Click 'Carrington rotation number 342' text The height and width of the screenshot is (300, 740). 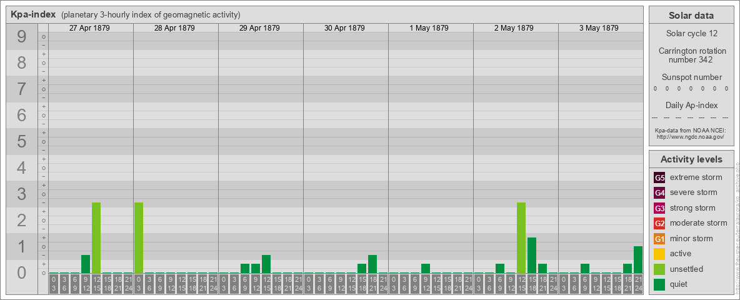click(x=692, y=55)
